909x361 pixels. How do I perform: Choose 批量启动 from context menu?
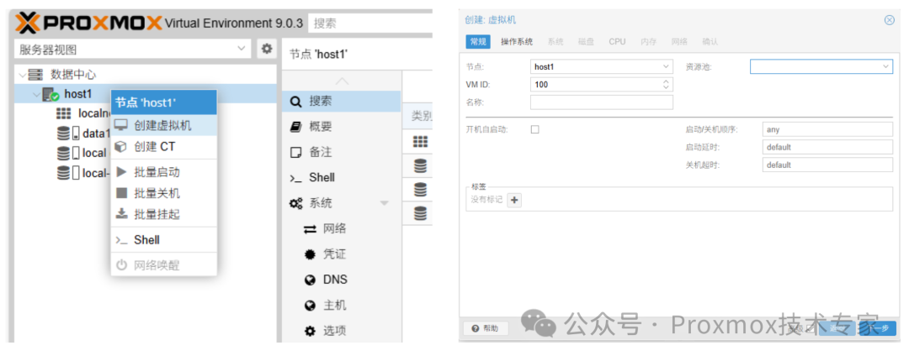pyautogui.click(x=164, y=172)
